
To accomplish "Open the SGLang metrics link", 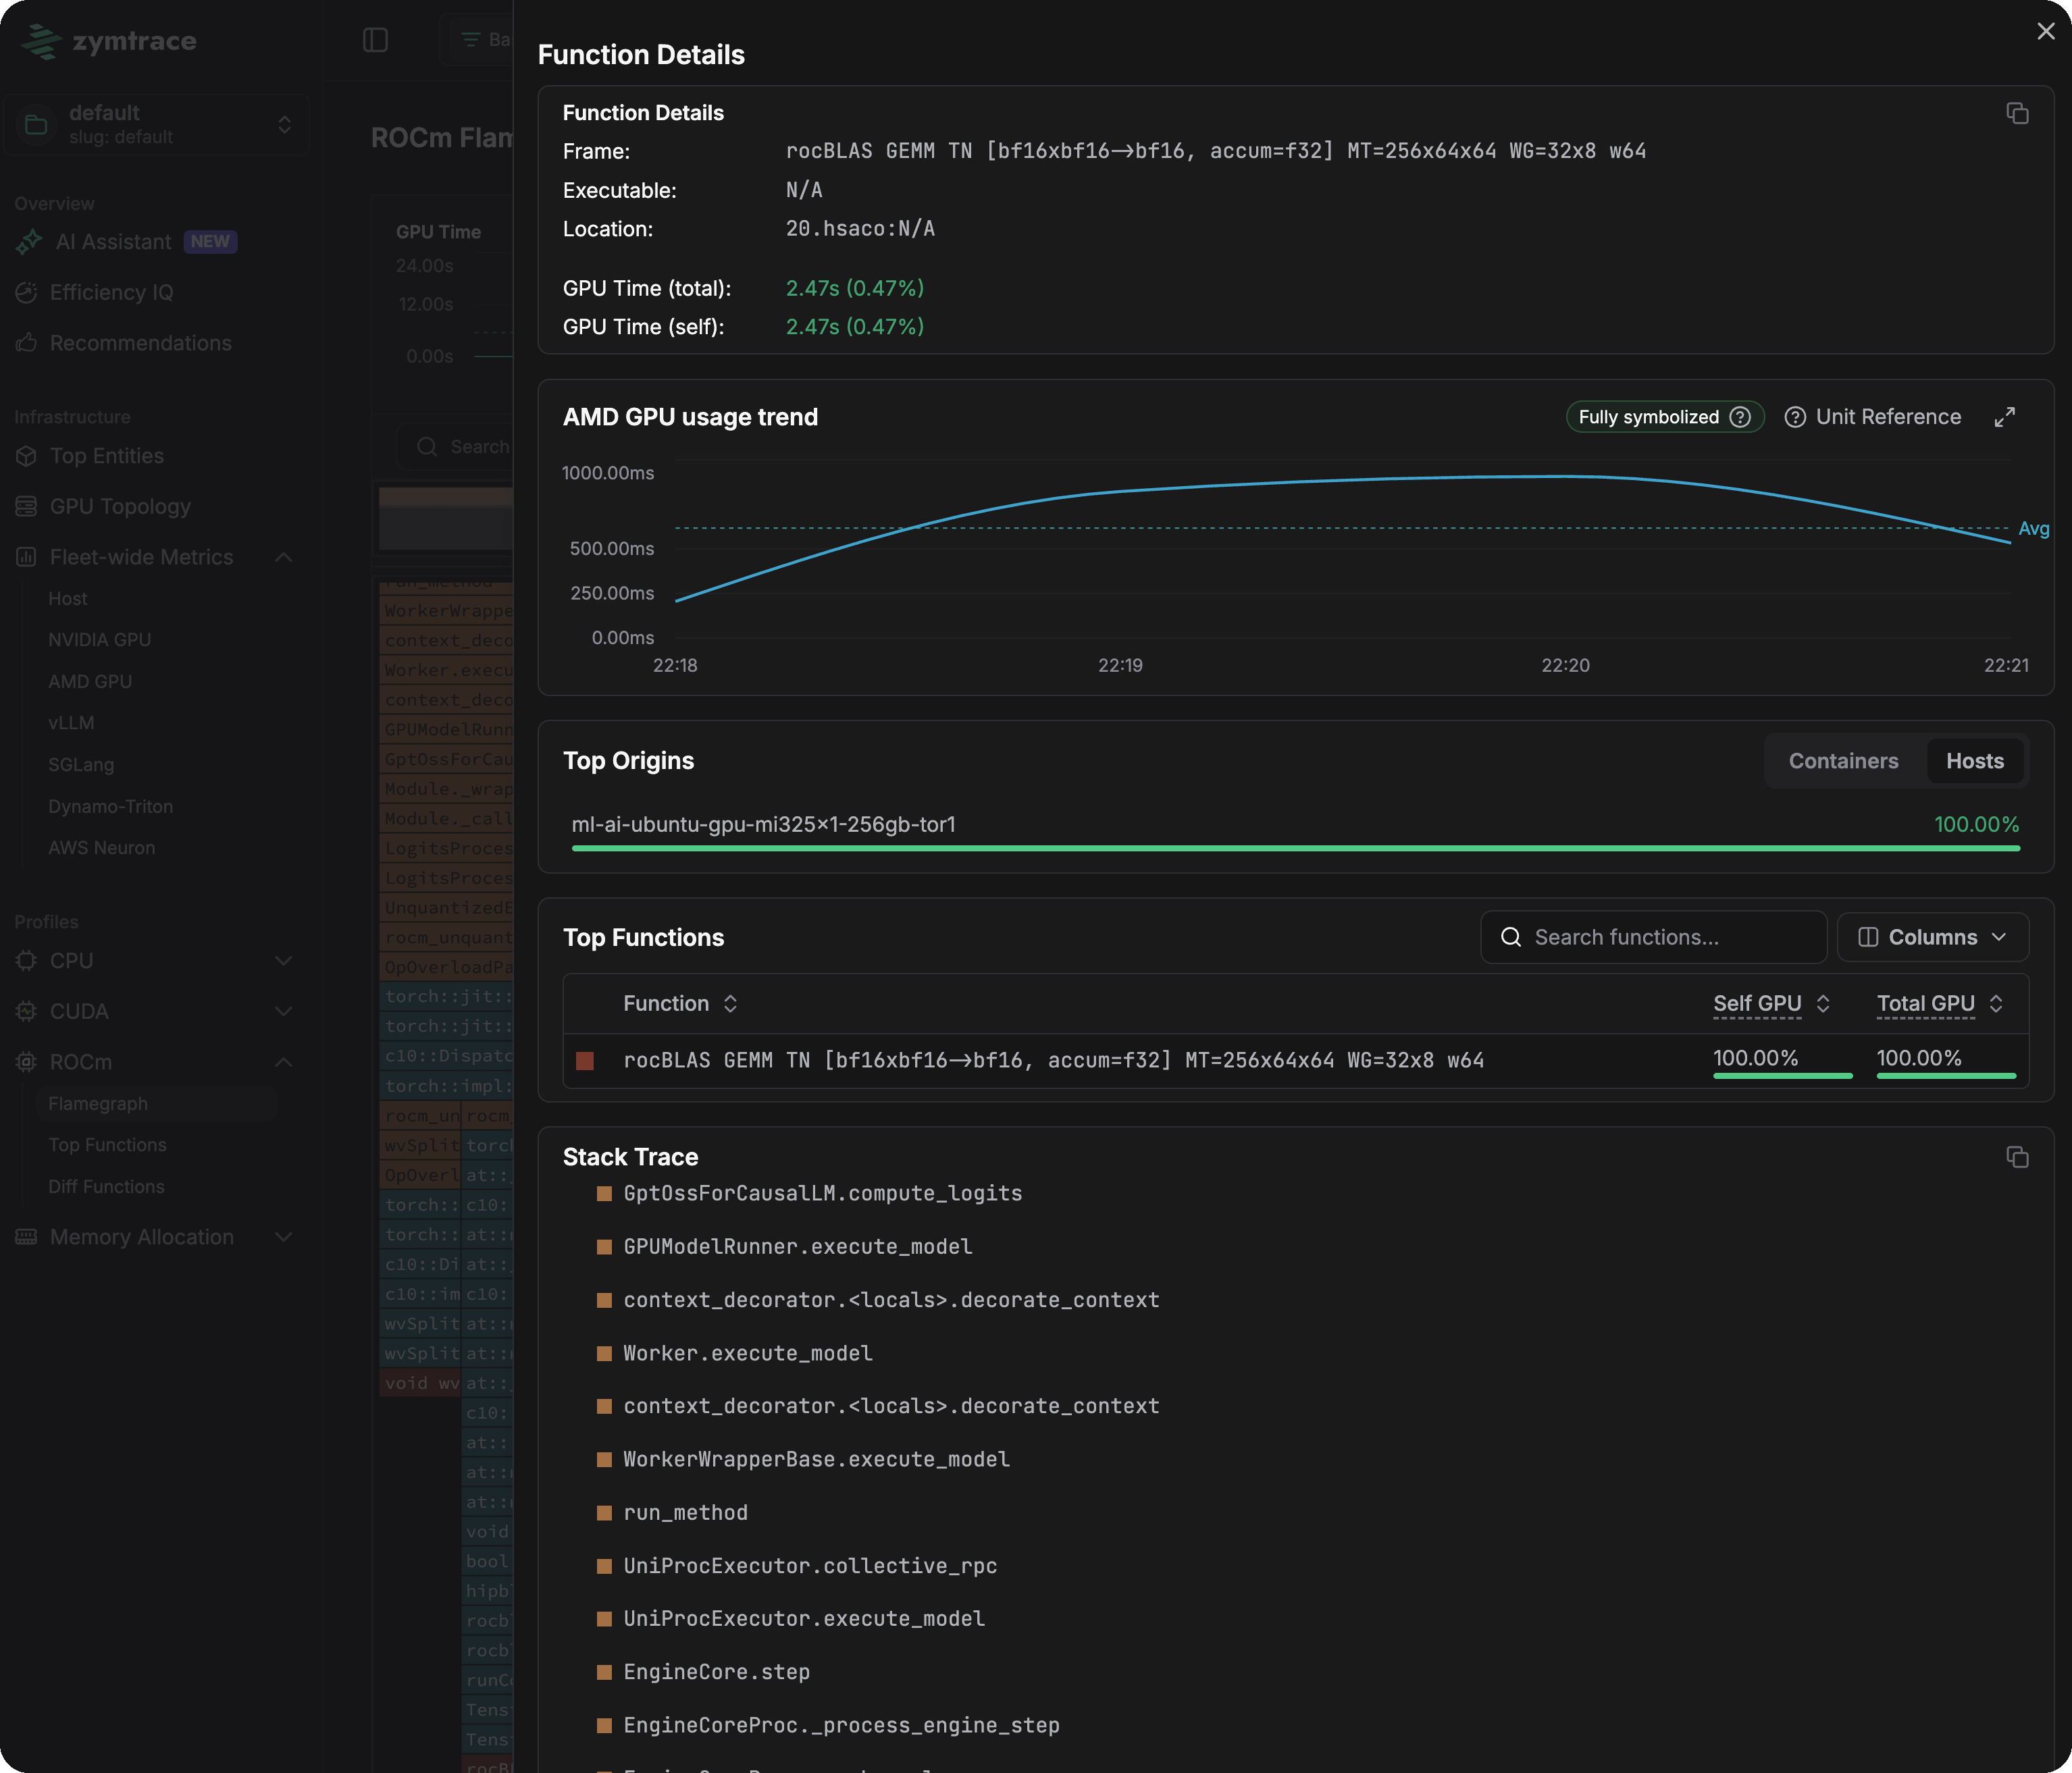I will tap(81, 764).
